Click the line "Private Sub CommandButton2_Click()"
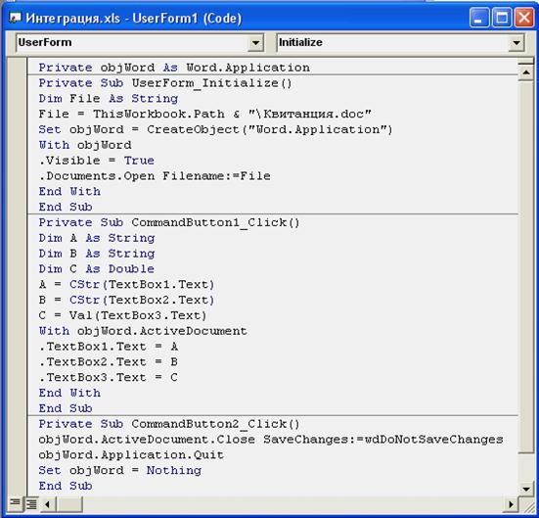Image resolution: width=539 pixels, height=518 pixels. click(x=169, y=424)
